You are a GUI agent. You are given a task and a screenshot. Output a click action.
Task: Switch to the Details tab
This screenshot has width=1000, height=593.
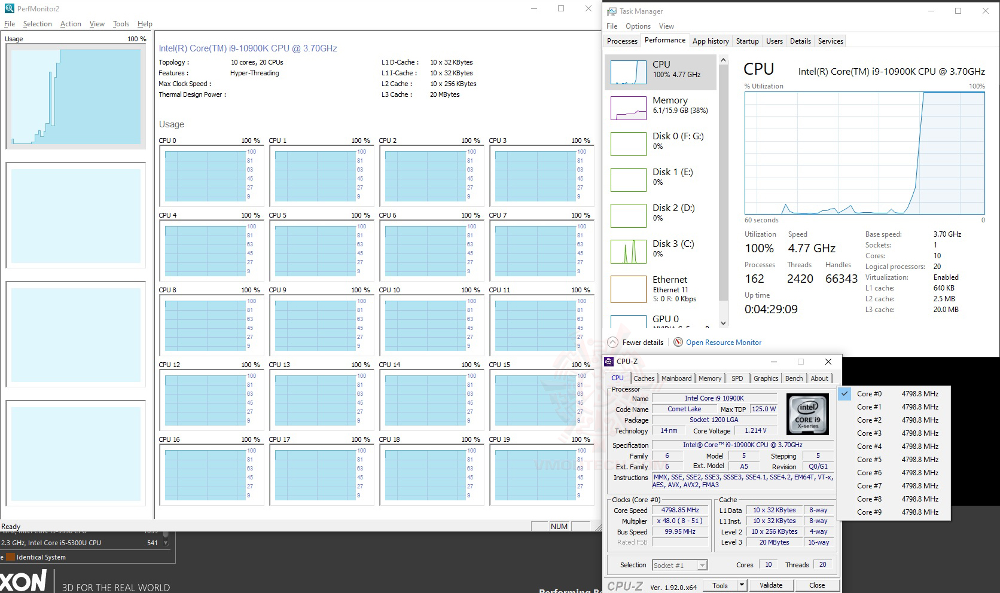click(x=800, y=41)
